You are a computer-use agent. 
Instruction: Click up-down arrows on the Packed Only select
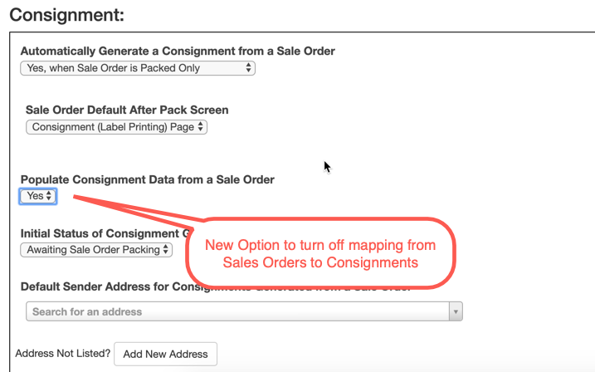[249, 68]
